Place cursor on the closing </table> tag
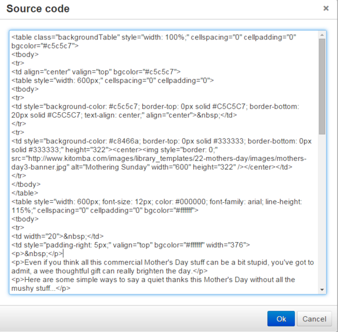 tap(25, 193)
